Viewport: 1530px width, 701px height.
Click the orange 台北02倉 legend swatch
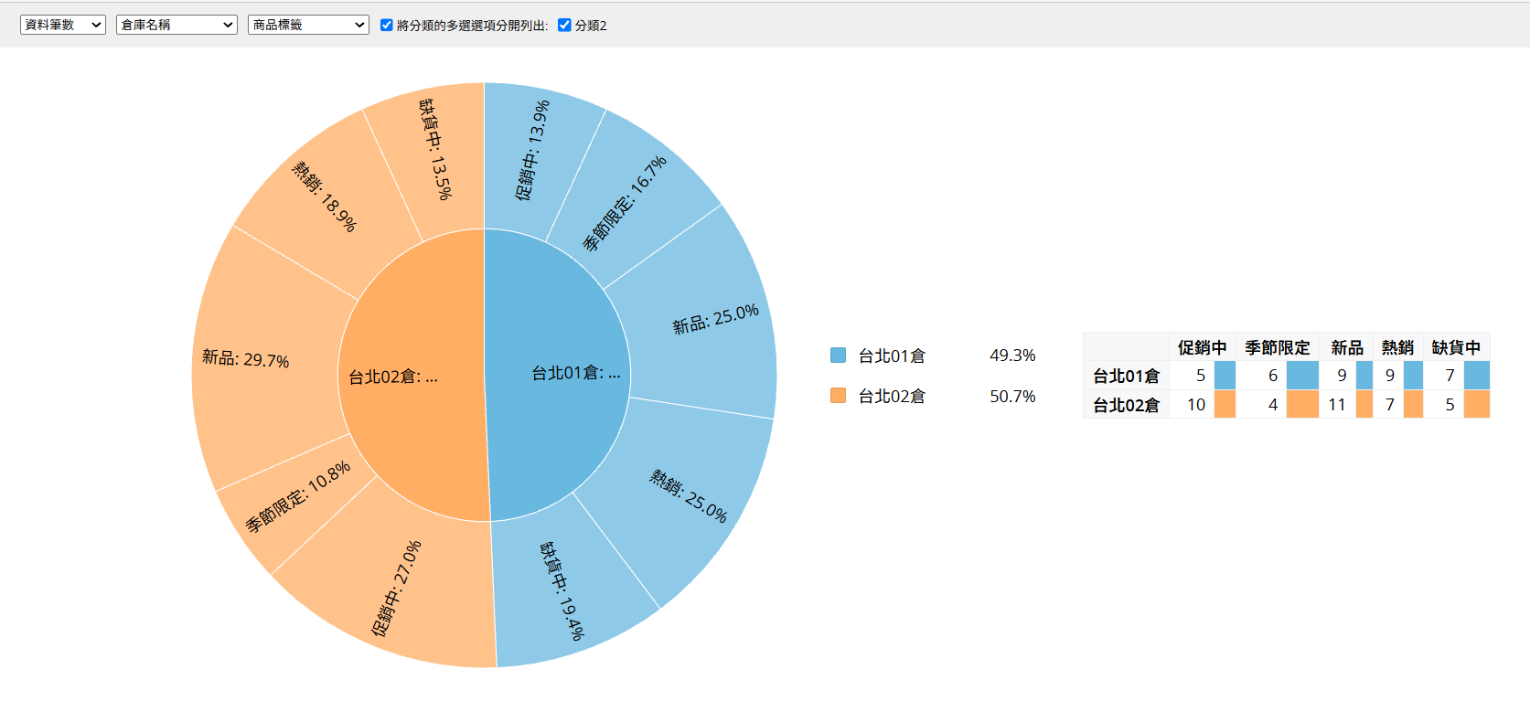click(838, 396)
